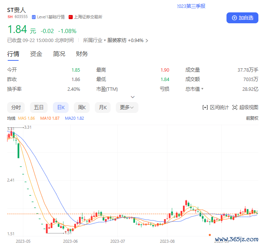Click the MA10 1.87 indicator
The width and height of the screenshot is (261, 245).
click(50, 118)
